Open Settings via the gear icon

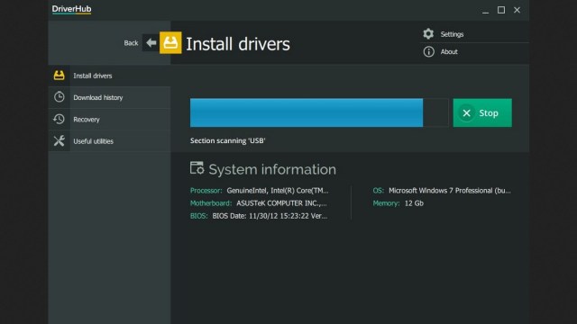point(428,34)
